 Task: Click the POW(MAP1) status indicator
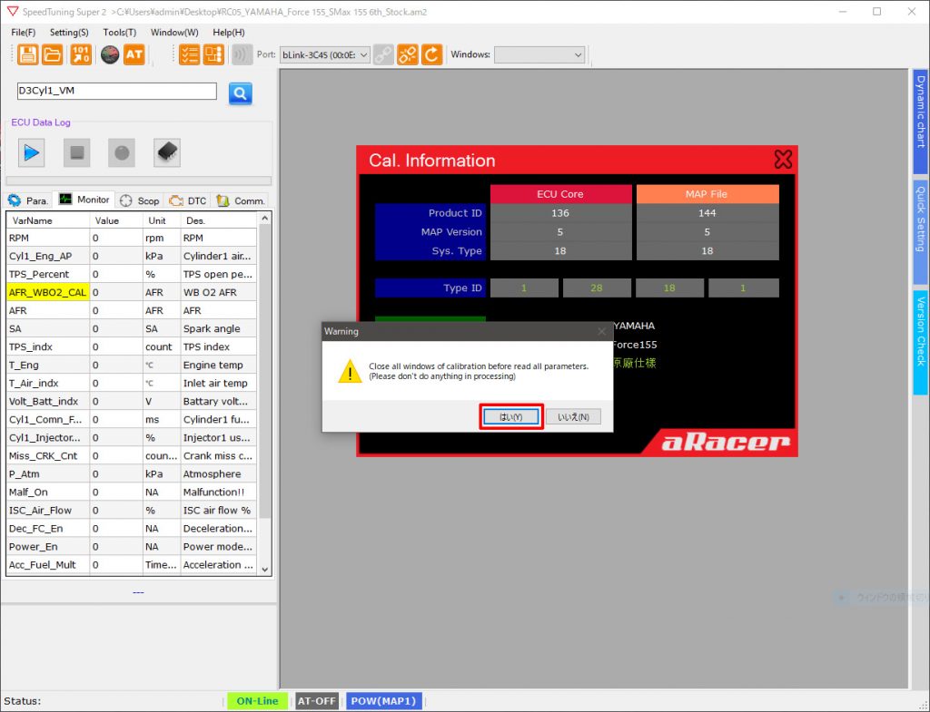click(384, 701)
